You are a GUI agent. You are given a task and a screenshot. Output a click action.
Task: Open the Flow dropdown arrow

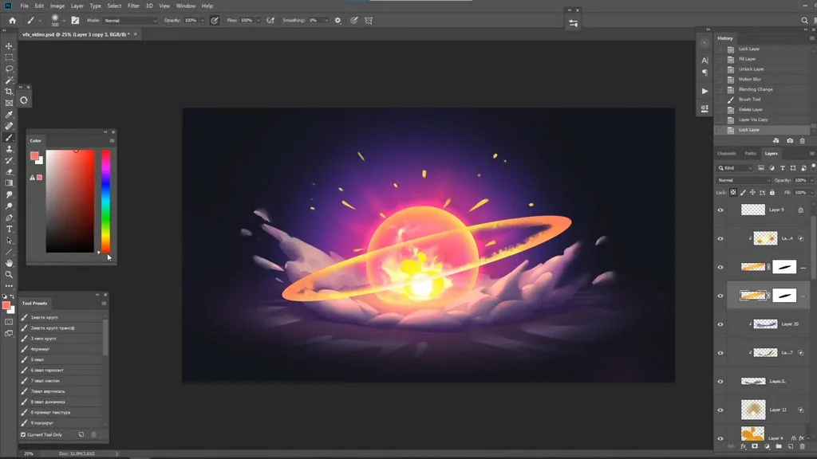tap(259, 20)
